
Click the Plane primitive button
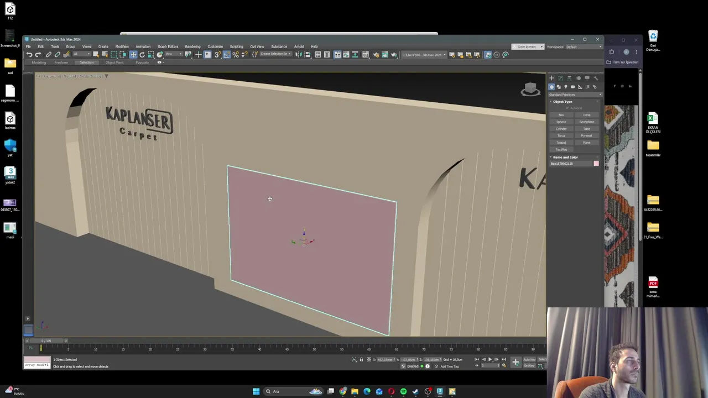pos(587,143)
